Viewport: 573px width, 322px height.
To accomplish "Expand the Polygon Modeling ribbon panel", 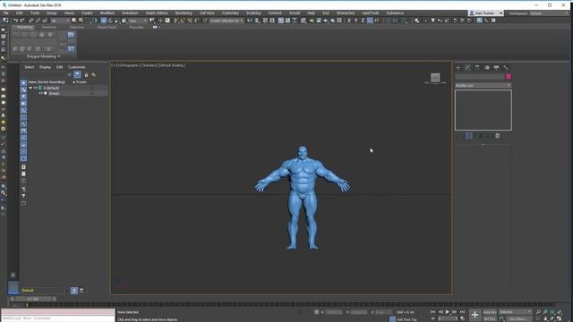I will coord(43,56).
